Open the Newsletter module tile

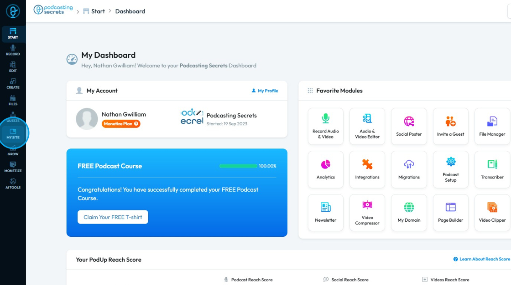point(326,213)
